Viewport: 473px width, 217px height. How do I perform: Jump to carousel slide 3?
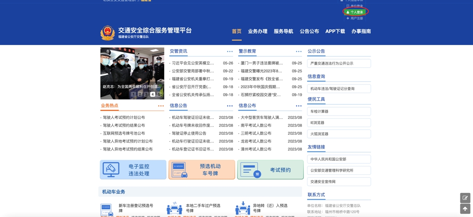tap(146, 94)
